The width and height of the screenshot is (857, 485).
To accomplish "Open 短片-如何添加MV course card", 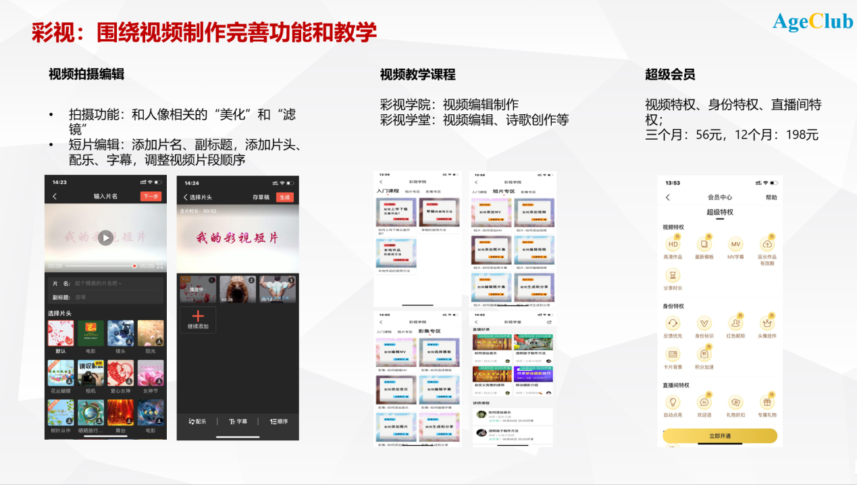I will point(493,217).
